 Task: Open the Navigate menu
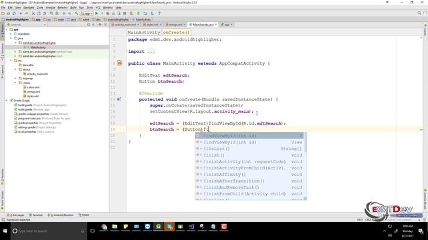[29, 7]
